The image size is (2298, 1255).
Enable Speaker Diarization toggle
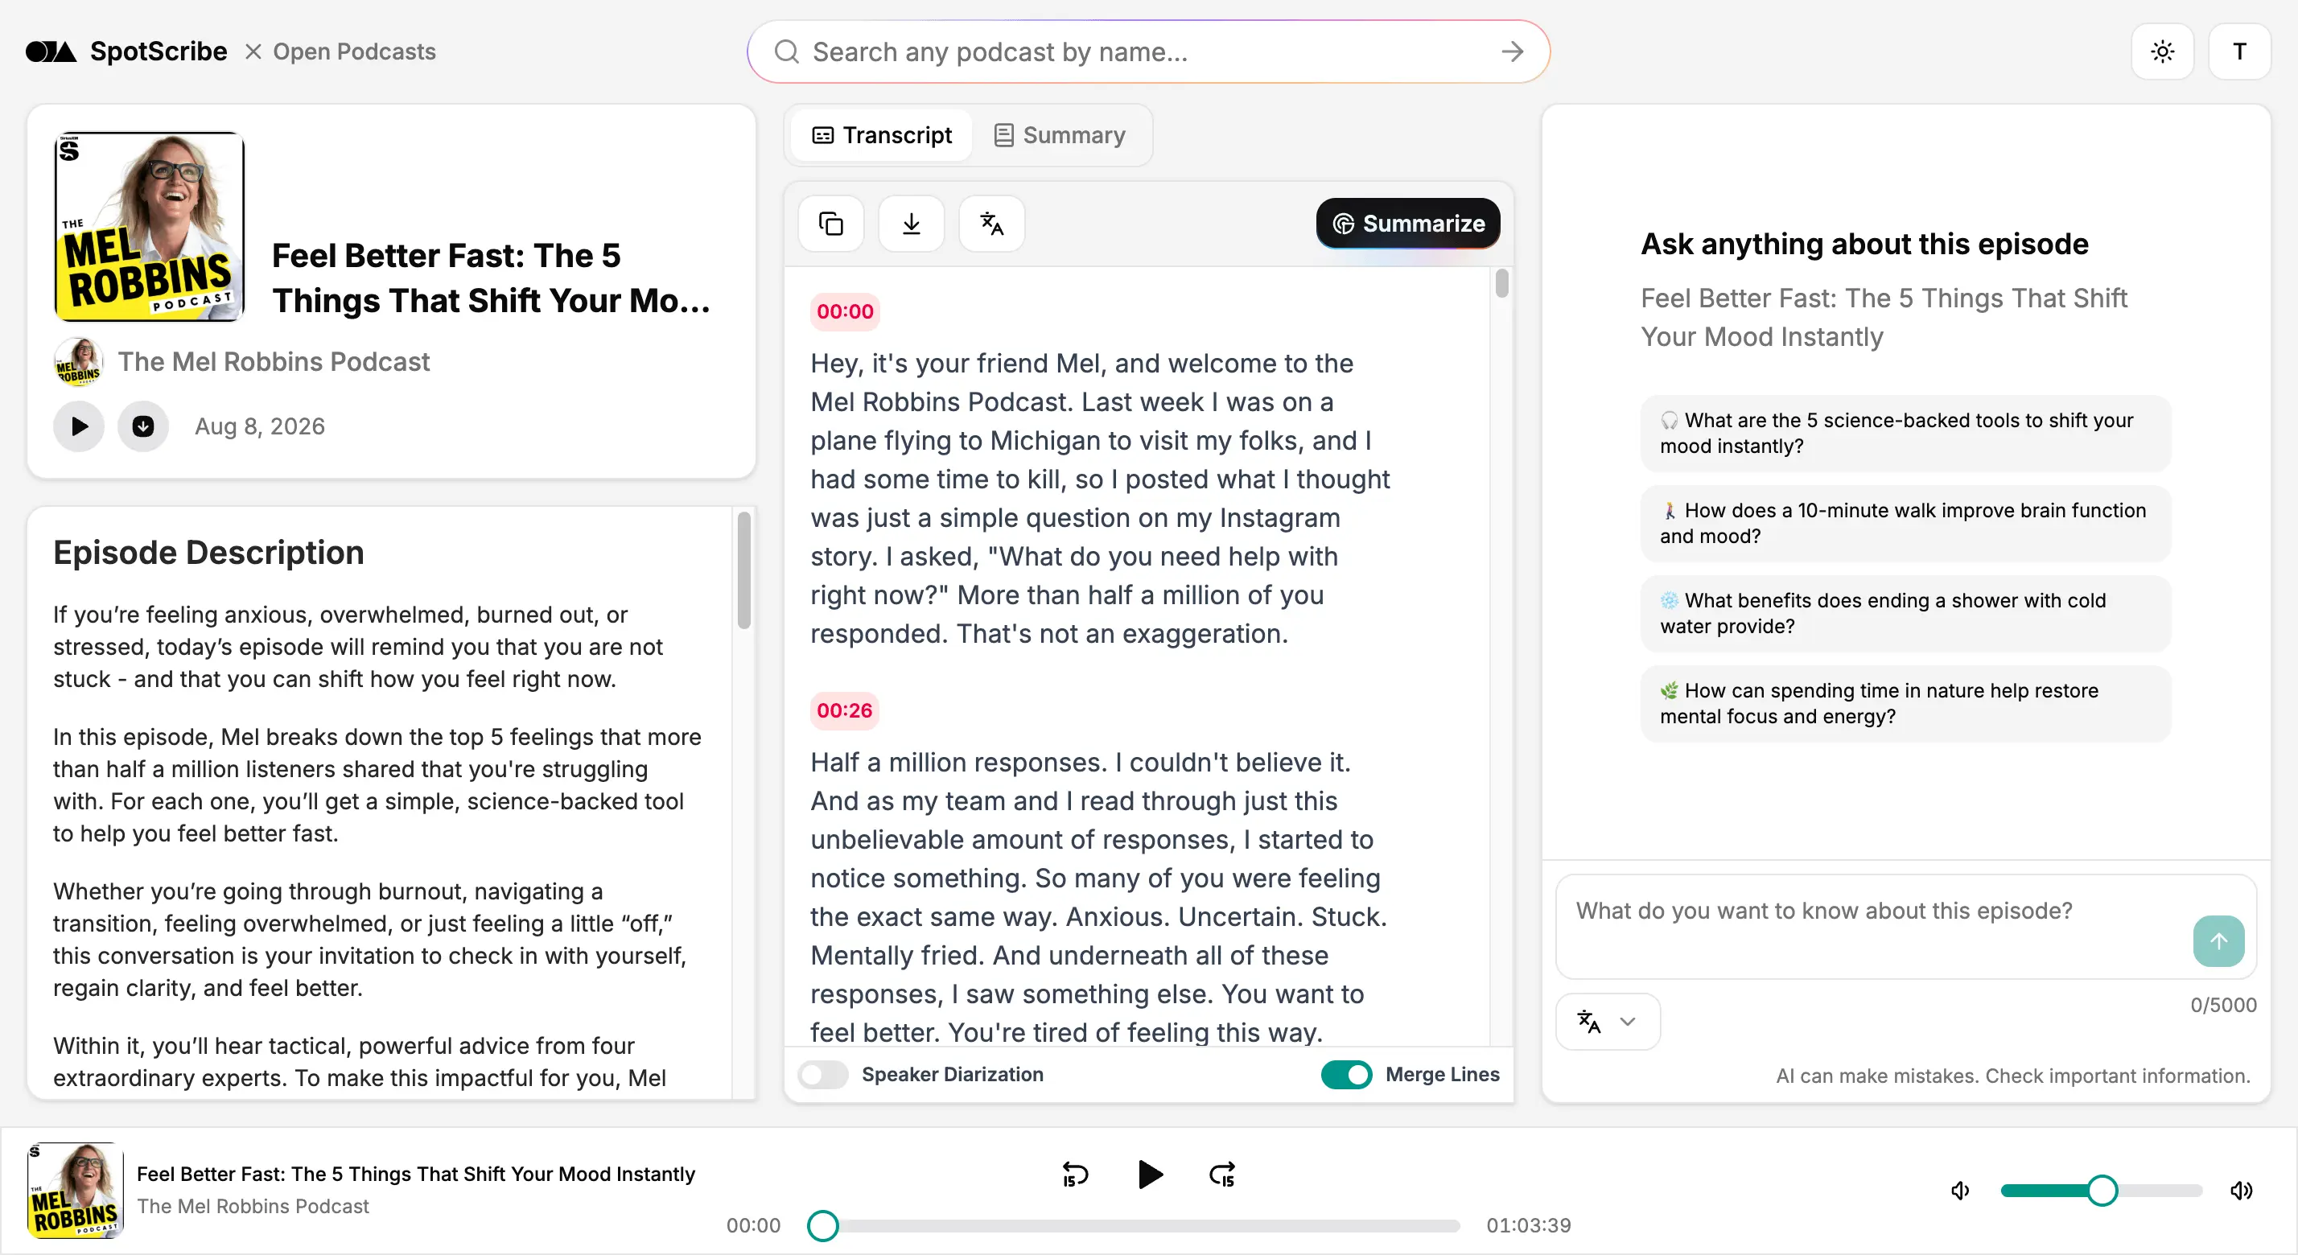[822, 1074]
